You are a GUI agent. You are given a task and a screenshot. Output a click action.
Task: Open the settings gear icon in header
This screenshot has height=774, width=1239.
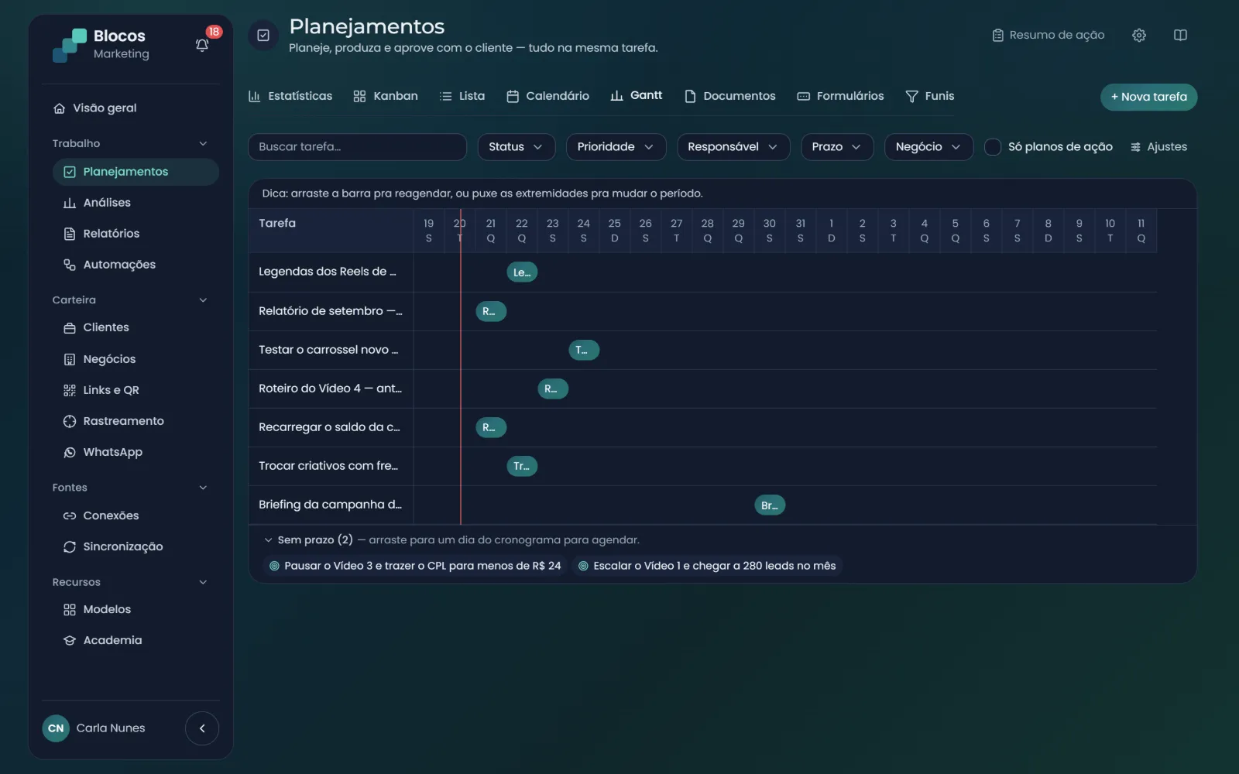coord(1138,35)
